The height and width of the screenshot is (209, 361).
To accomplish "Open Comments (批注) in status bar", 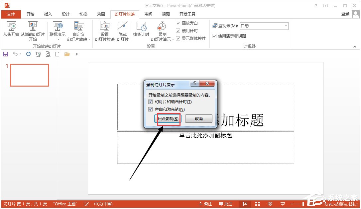I will (x=225, y=204).
